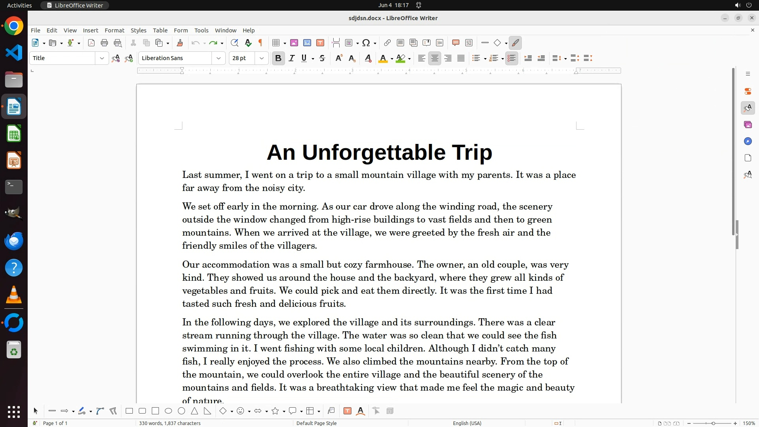Toggle Italic formatting button
This screenshot has width=759, height=427.
click(292, 58)
